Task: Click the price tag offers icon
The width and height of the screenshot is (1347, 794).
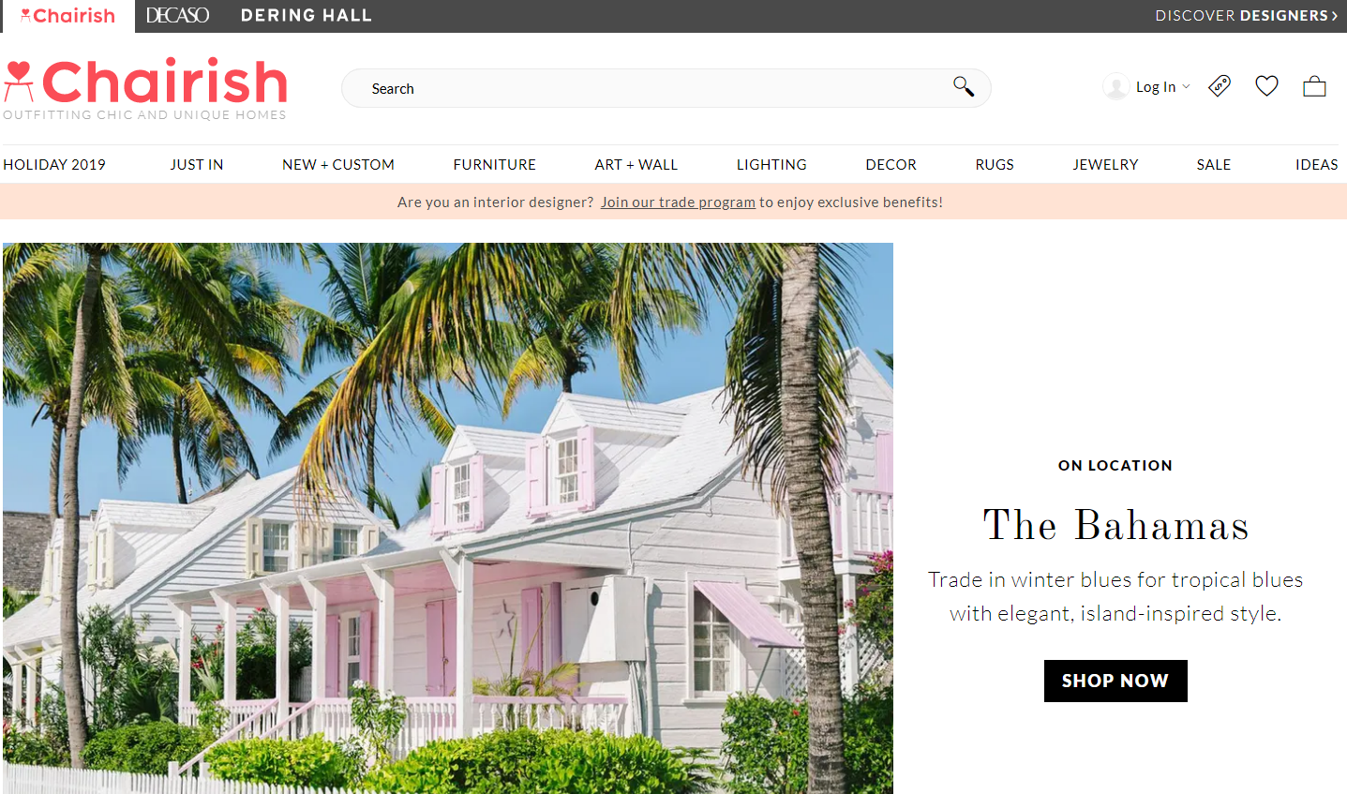Action: point(1220,86)
